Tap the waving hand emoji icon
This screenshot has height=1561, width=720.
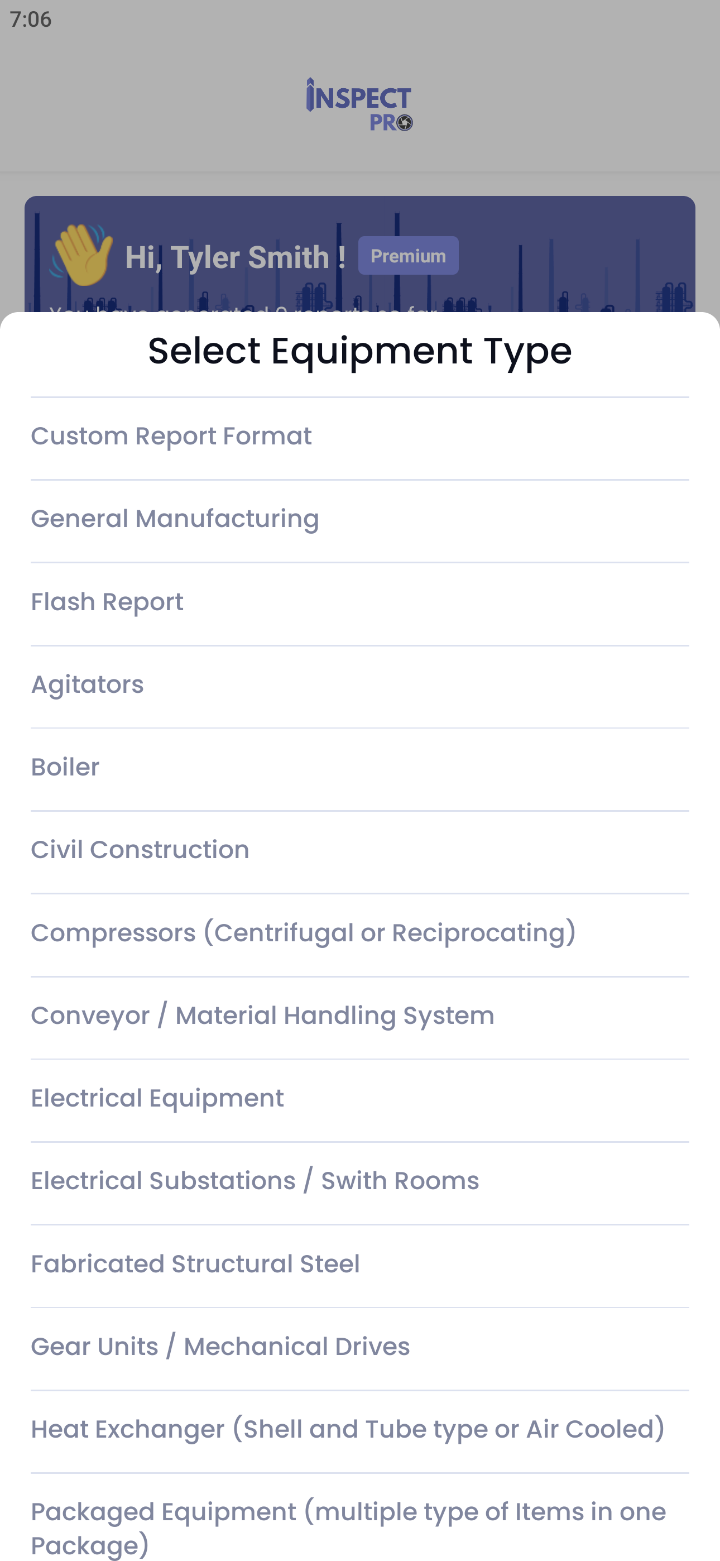[x=82, y=255]
